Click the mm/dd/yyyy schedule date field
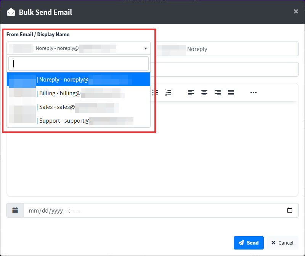Screen dimensions: 305x256 (152, 210)
